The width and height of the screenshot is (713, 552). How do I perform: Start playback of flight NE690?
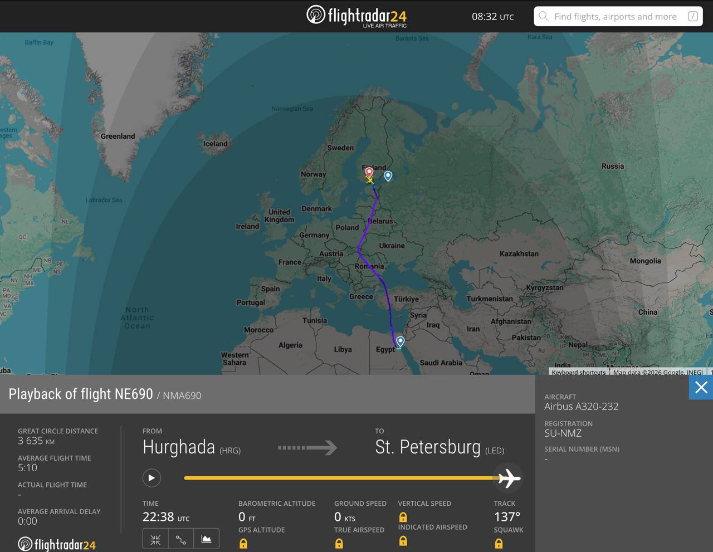click(152, 478)
